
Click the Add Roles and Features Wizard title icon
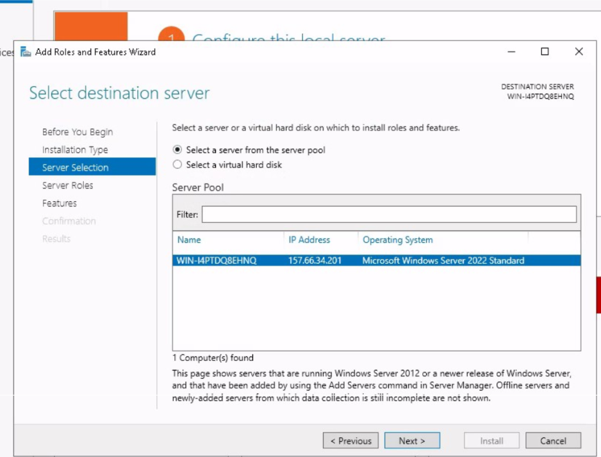[x=26, y=52]
